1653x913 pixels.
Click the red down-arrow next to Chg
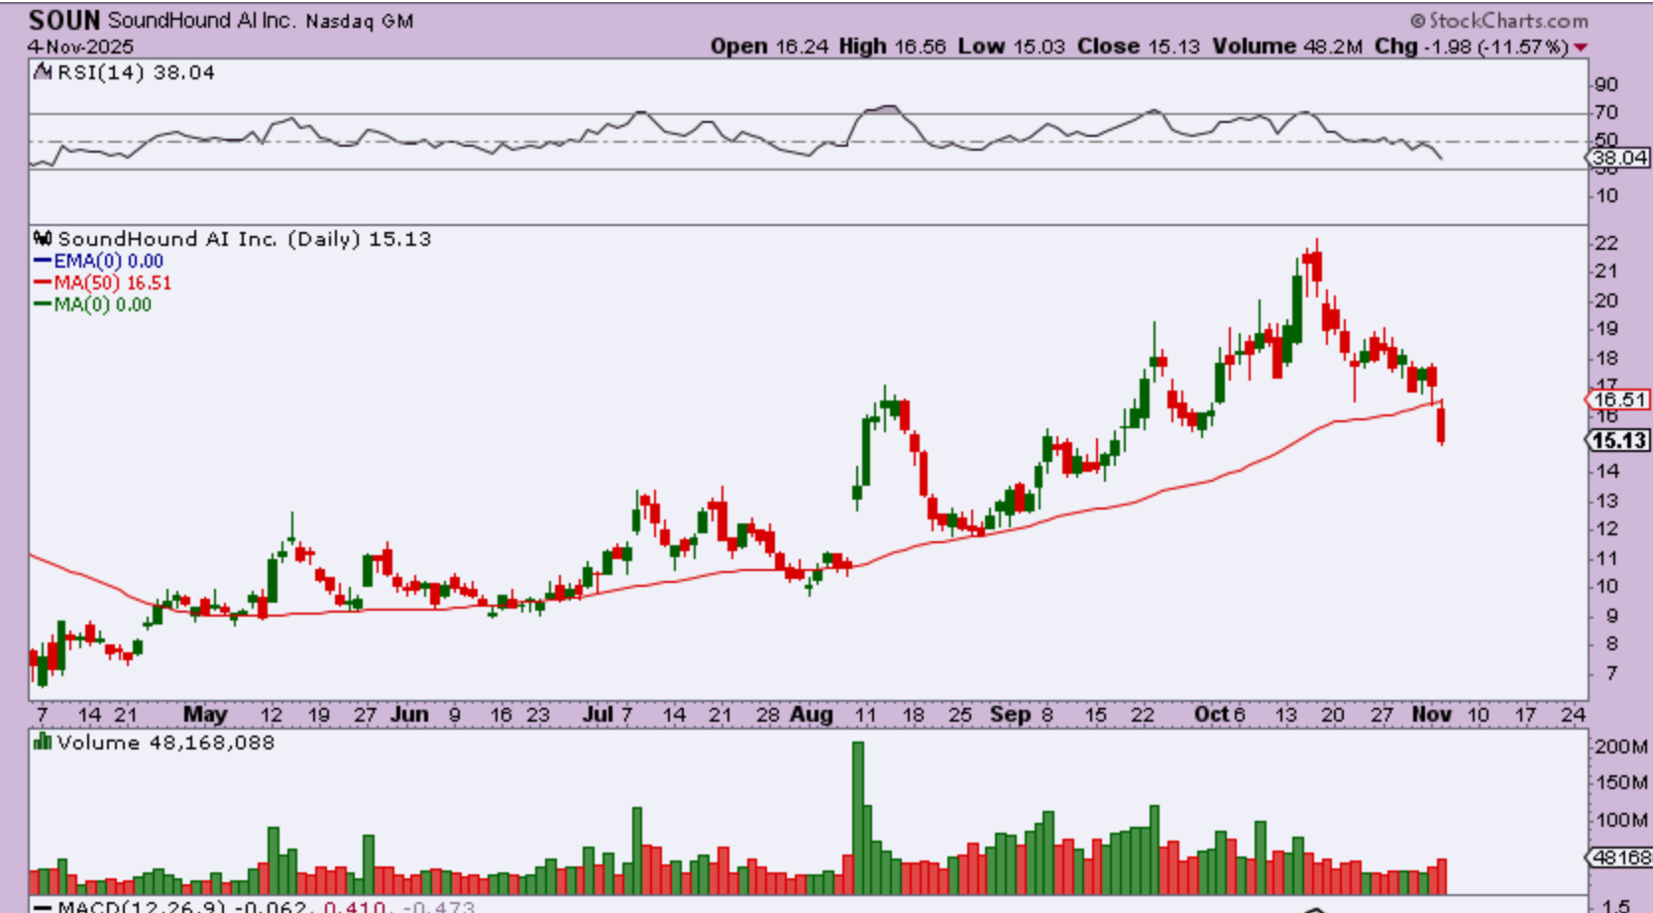point(1581,48)
